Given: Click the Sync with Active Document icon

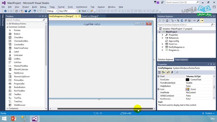Looking at the screenshot, I should (x=178, y=21).
